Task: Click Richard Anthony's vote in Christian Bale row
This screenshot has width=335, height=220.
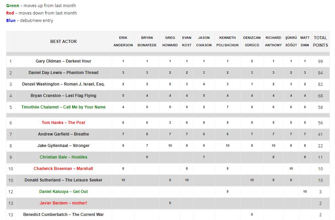Action: point(273,157)
